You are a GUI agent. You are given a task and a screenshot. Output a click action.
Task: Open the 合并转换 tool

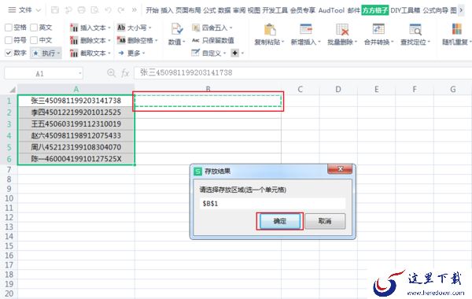click(378, 35)
